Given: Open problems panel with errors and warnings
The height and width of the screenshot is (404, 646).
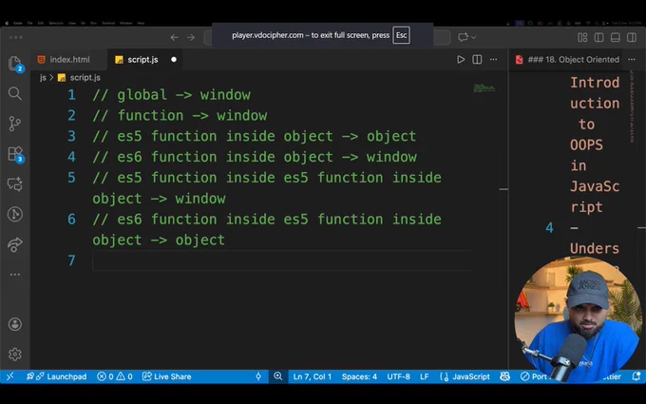Looking at the screenshot, I should [x=115, y=376].
